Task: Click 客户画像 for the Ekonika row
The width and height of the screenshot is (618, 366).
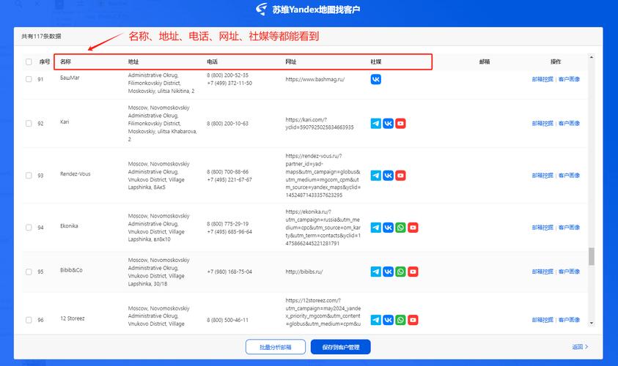Action: (569, 228)
